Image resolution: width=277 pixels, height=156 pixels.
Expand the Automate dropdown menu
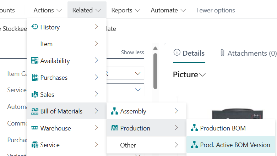coord(168,10)
